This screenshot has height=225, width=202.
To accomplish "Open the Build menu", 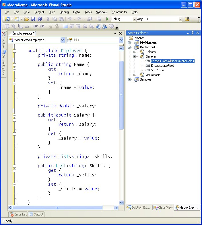I will tap(52, 12).
